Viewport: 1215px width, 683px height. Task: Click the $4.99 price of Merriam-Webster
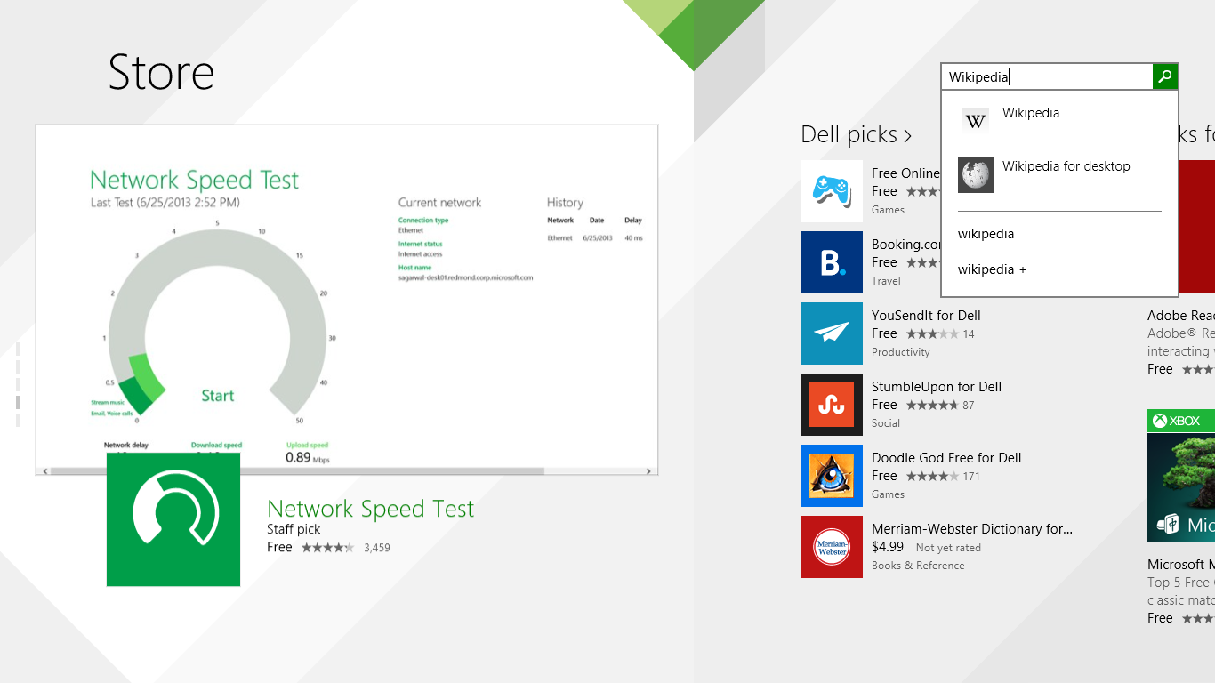[888, 547]
